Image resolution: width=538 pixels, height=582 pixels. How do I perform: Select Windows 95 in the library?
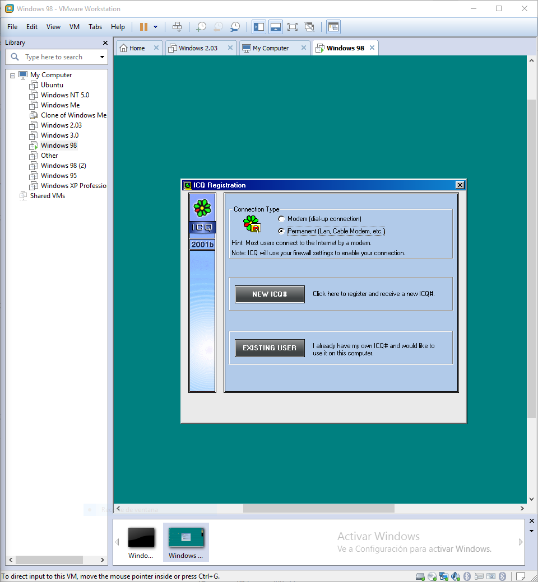(59, 176)
